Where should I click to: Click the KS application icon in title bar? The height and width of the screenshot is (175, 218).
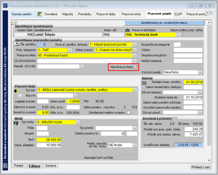[5, 6]
